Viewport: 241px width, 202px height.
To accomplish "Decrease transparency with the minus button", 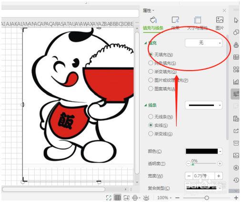I will click(188, 163).
